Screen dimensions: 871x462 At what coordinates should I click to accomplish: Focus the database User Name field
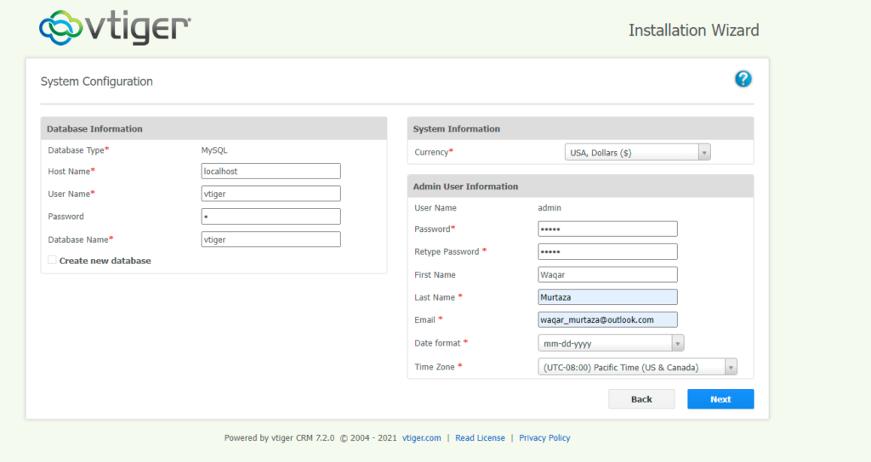271,194
